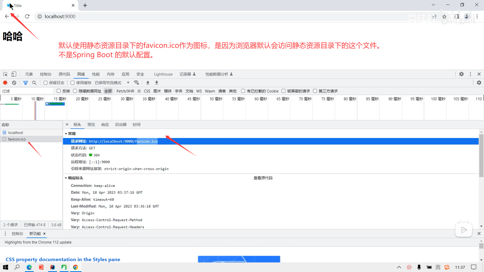This screenshot has height=272, width=484.
Task: Click the import HAR upload icon
Action: (x=148, y=83)
